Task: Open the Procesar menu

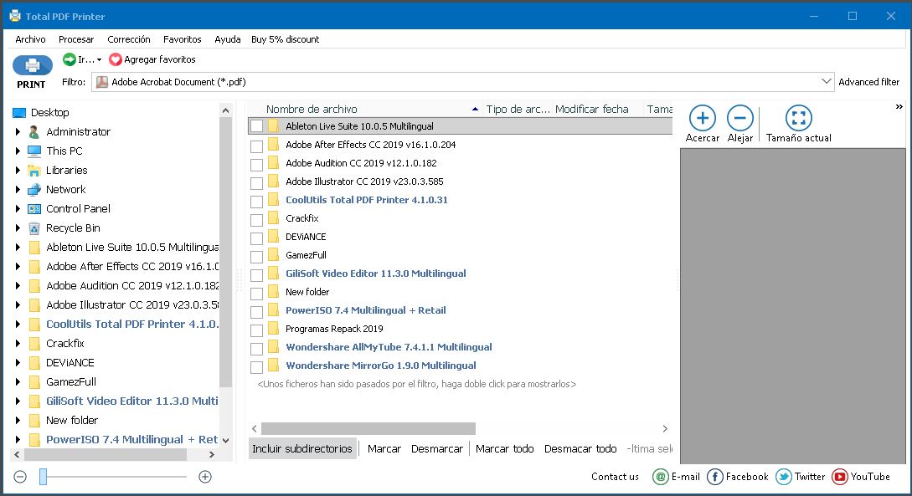Action: 76,39
